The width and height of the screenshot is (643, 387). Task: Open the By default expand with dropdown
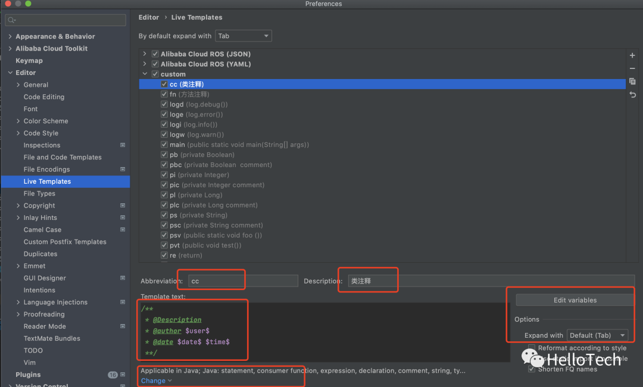[x=244, y=36]
